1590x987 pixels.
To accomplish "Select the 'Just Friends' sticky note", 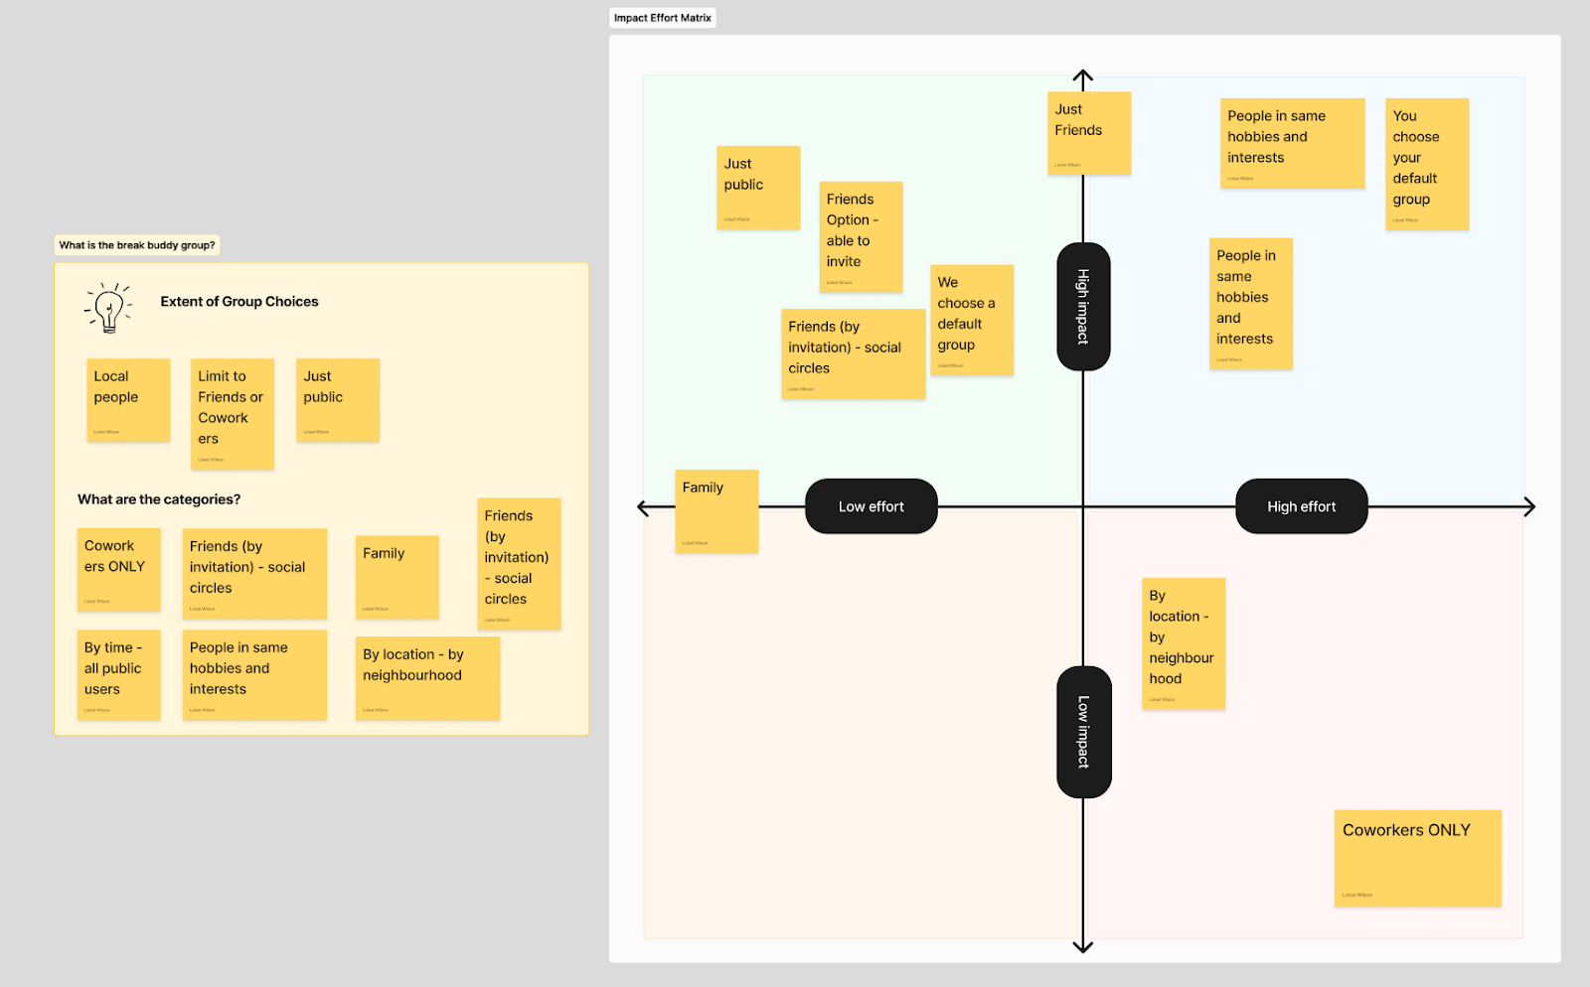I will point(1088,130).
